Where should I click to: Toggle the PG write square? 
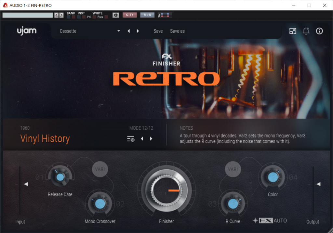[94, 17]
